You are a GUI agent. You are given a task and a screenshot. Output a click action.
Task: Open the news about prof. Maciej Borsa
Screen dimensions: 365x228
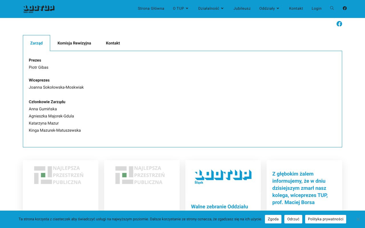click(x=300, y=188)
